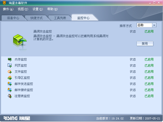Screen dimensions: 163x122
Task: Select the 监控中心 tab
Action: tap(83, 18)
